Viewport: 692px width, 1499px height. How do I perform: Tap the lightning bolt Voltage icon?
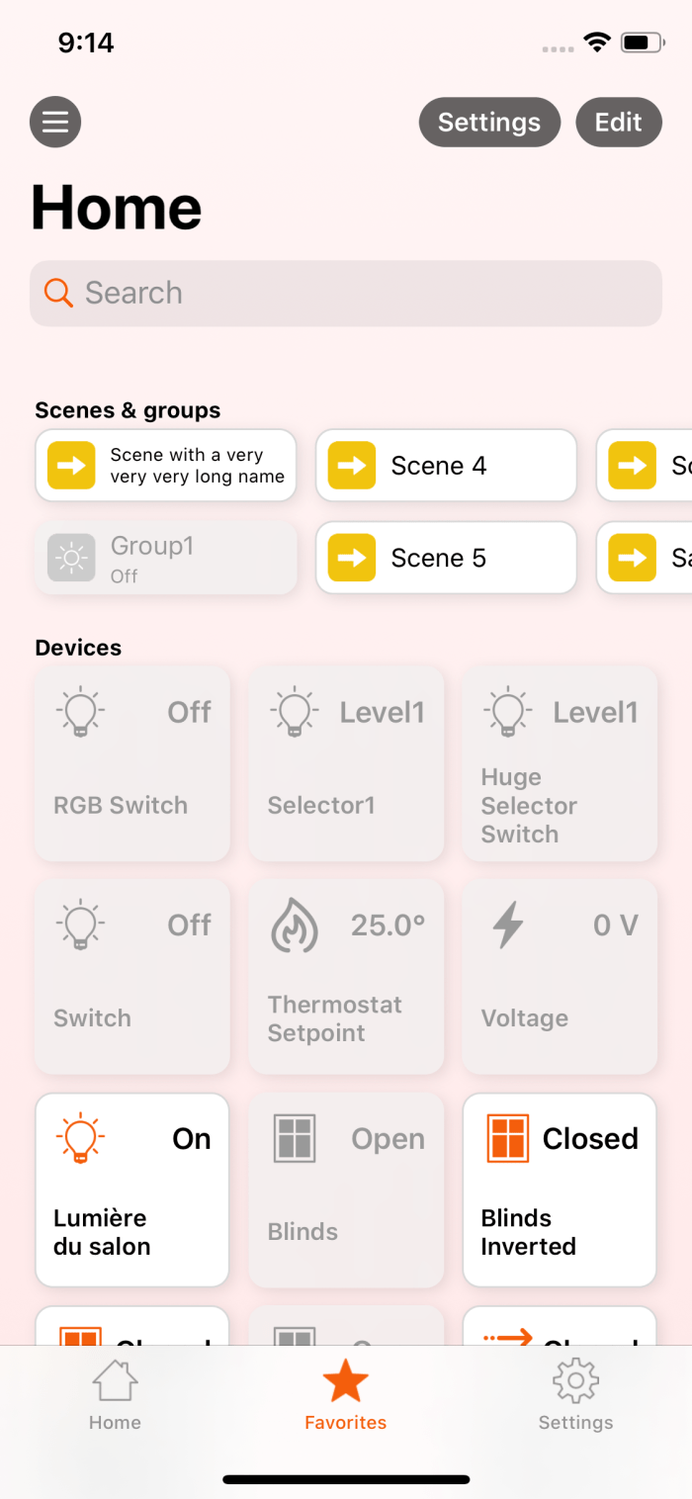[x=508, y=926]
